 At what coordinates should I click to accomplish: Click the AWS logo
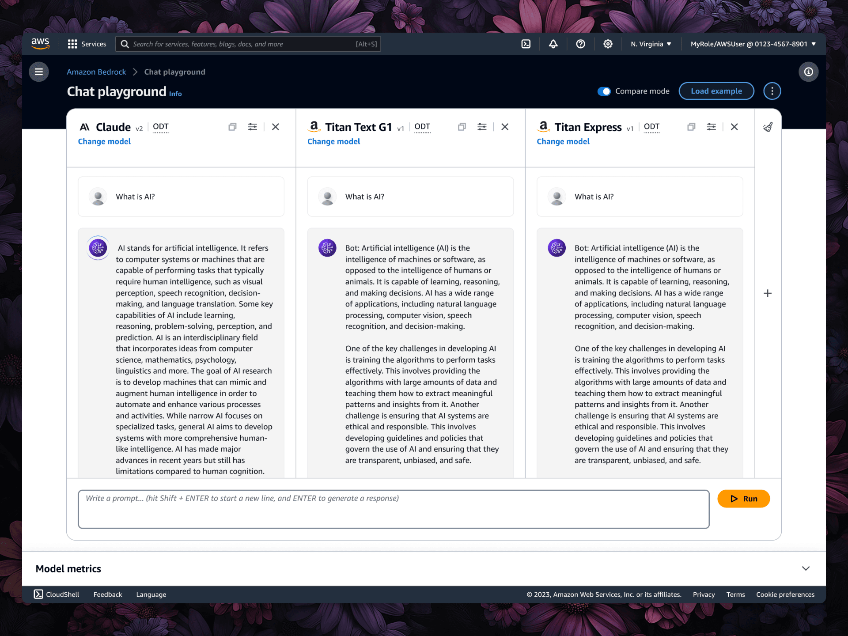tap(40, 43)
